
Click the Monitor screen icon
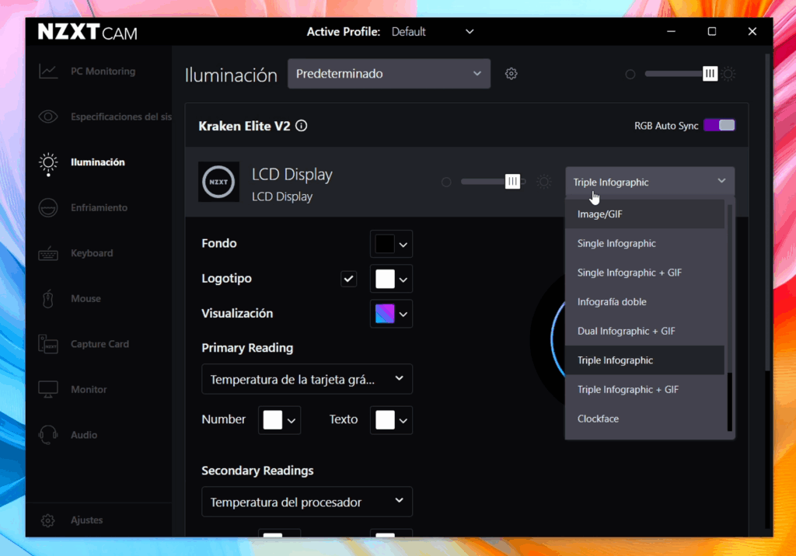click(48, 390)
